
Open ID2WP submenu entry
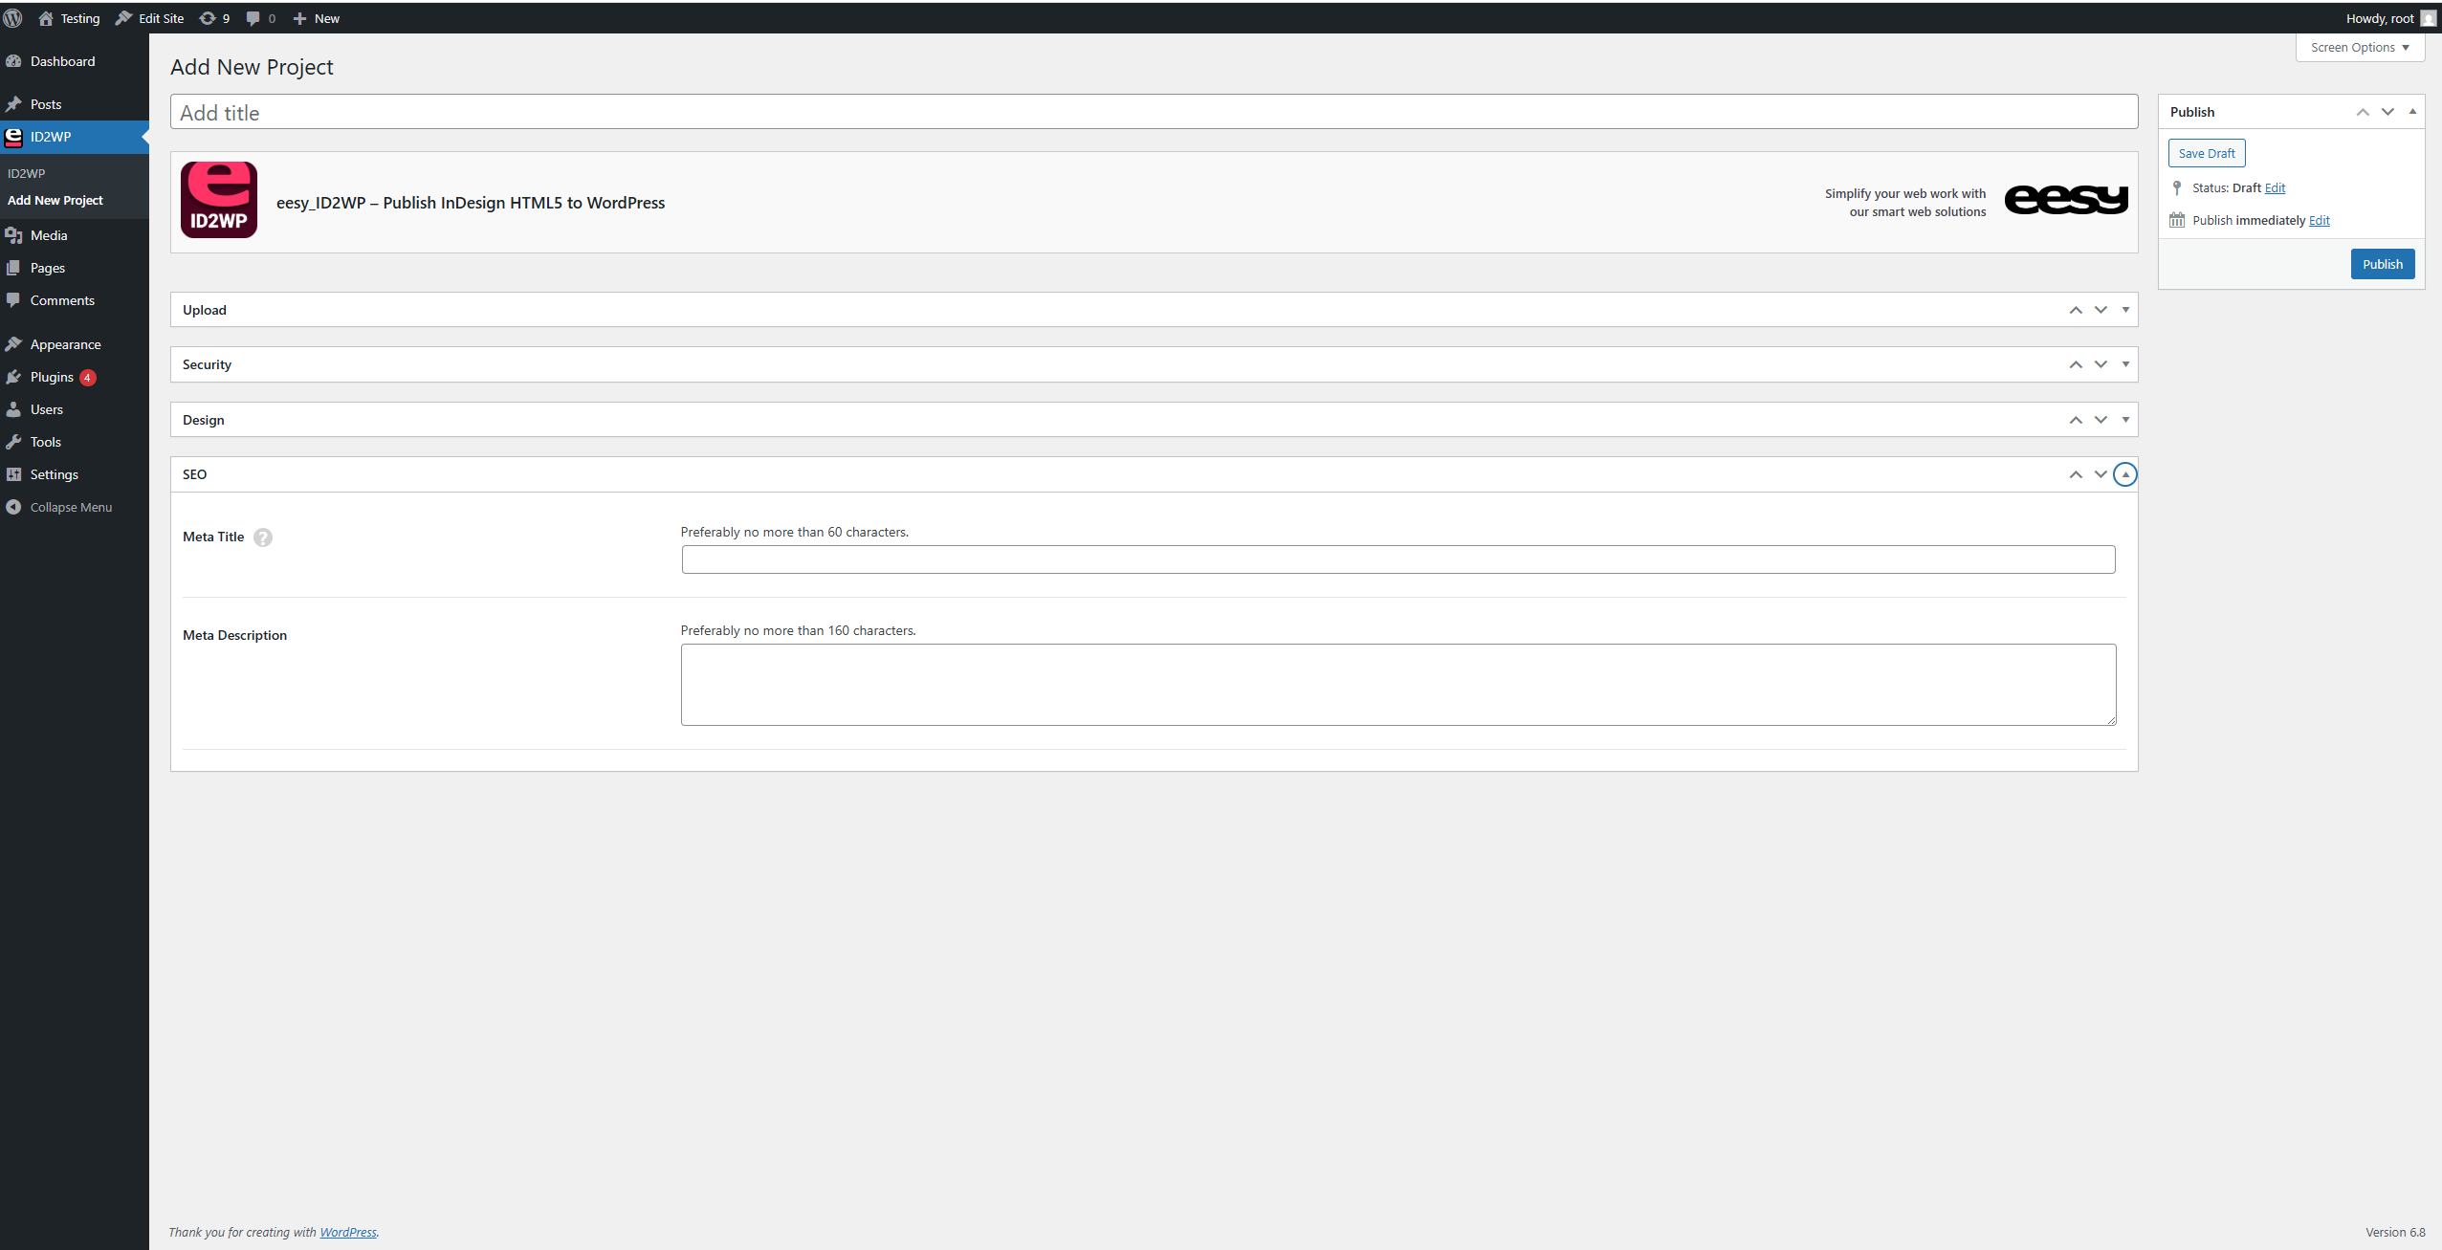click(27, 173)
